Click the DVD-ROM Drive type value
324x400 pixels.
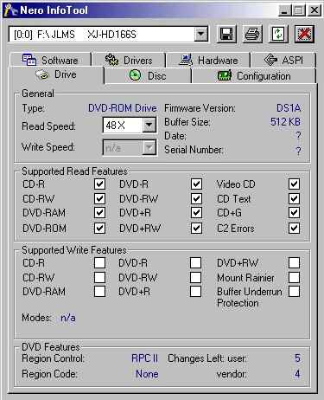point(123,108)
